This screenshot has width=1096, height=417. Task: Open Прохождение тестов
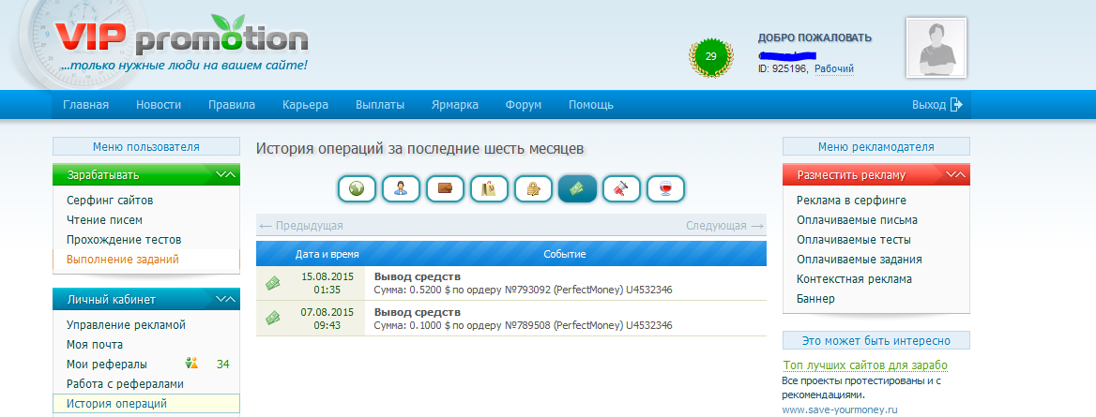pos(124,240)
